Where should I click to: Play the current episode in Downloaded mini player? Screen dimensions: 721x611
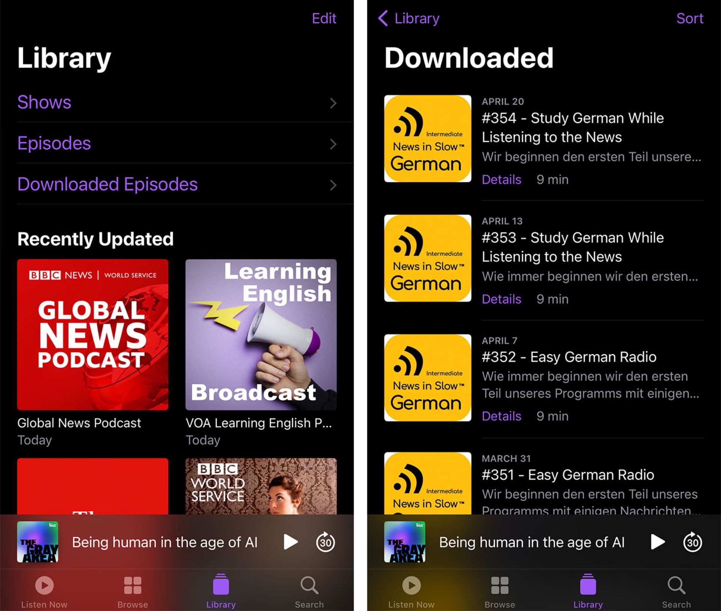pos(658,542)
